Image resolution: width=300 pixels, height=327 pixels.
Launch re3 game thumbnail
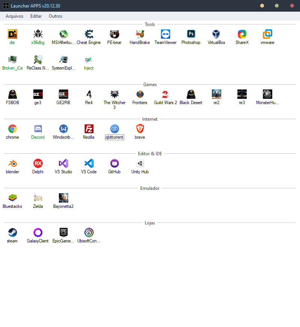[x=242, y=94]
